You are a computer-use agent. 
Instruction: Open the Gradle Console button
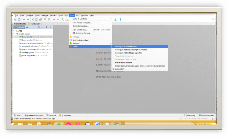coord(206,116)
